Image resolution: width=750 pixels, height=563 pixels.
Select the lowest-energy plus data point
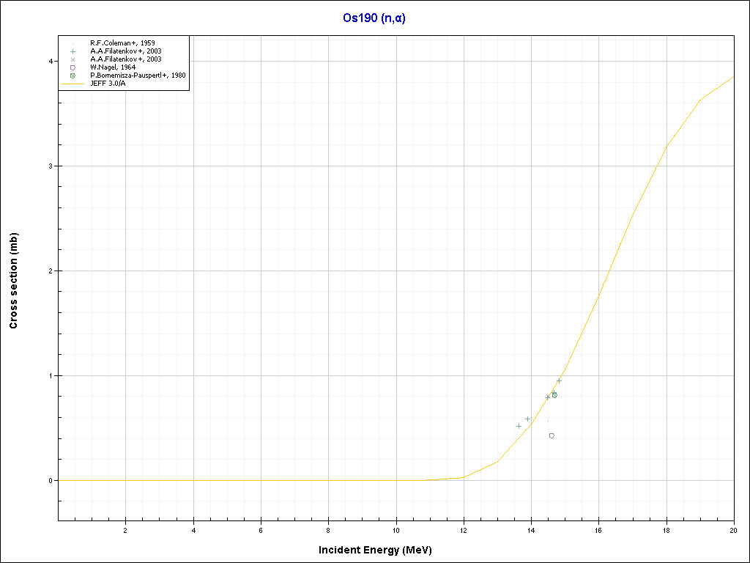[519, 426]
